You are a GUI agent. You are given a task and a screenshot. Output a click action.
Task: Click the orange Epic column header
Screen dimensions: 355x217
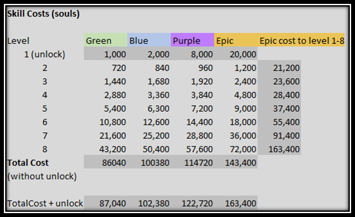pos(236,41)
